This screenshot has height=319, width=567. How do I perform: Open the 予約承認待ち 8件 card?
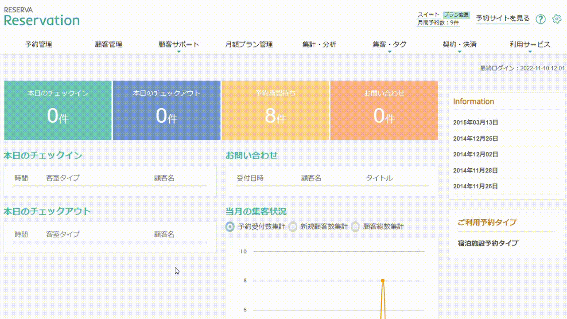pos(275,110)
